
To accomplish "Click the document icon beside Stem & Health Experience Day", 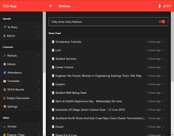I will pyautogui.click(x=53, y=101).
